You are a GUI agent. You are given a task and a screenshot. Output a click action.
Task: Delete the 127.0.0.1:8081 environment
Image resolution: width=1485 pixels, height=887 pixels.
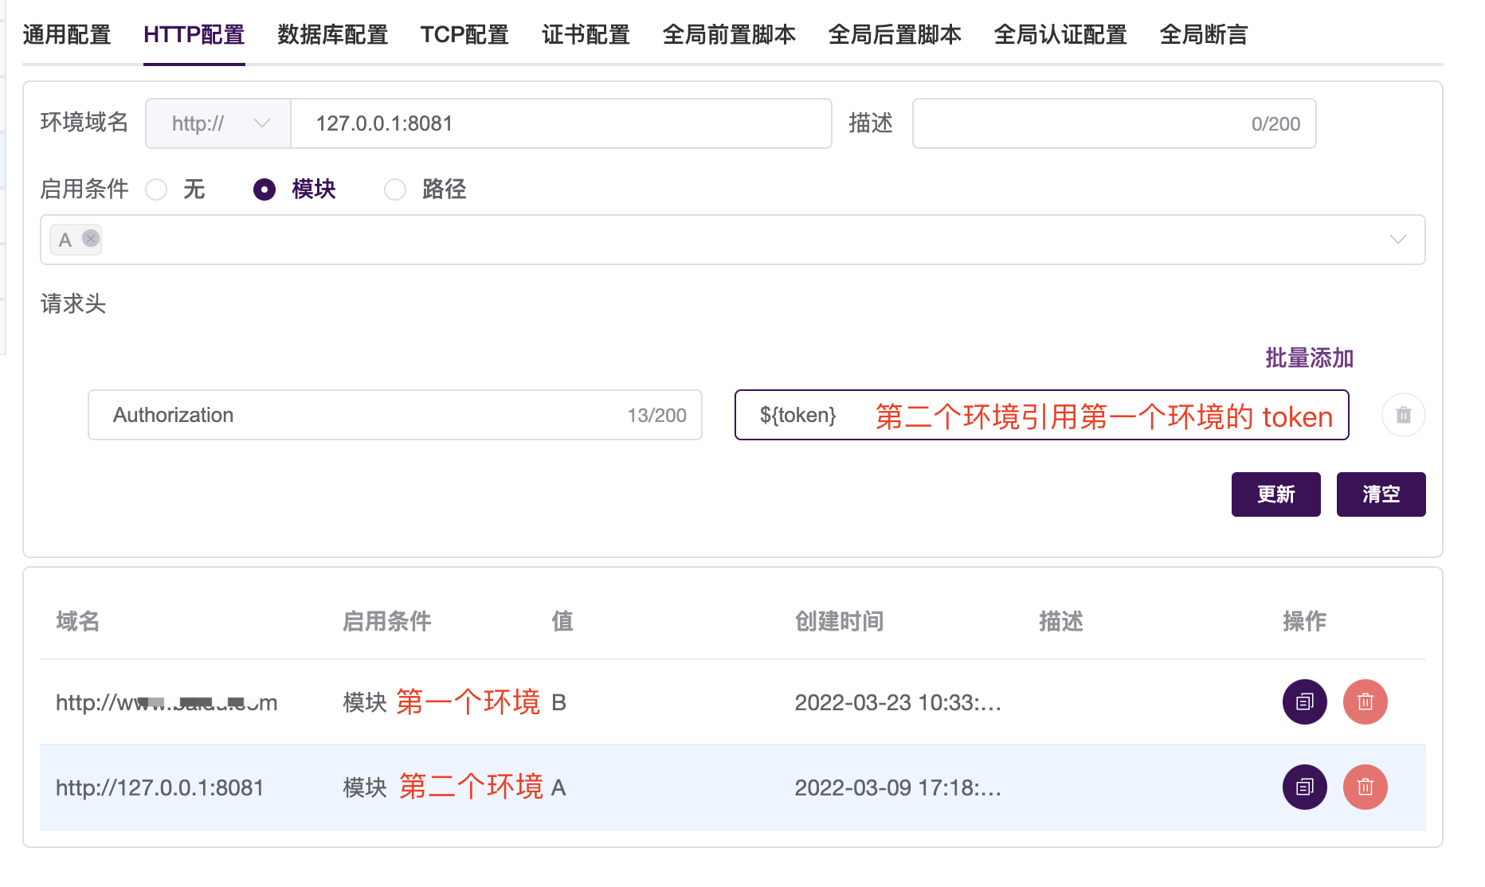[1365, 787]
